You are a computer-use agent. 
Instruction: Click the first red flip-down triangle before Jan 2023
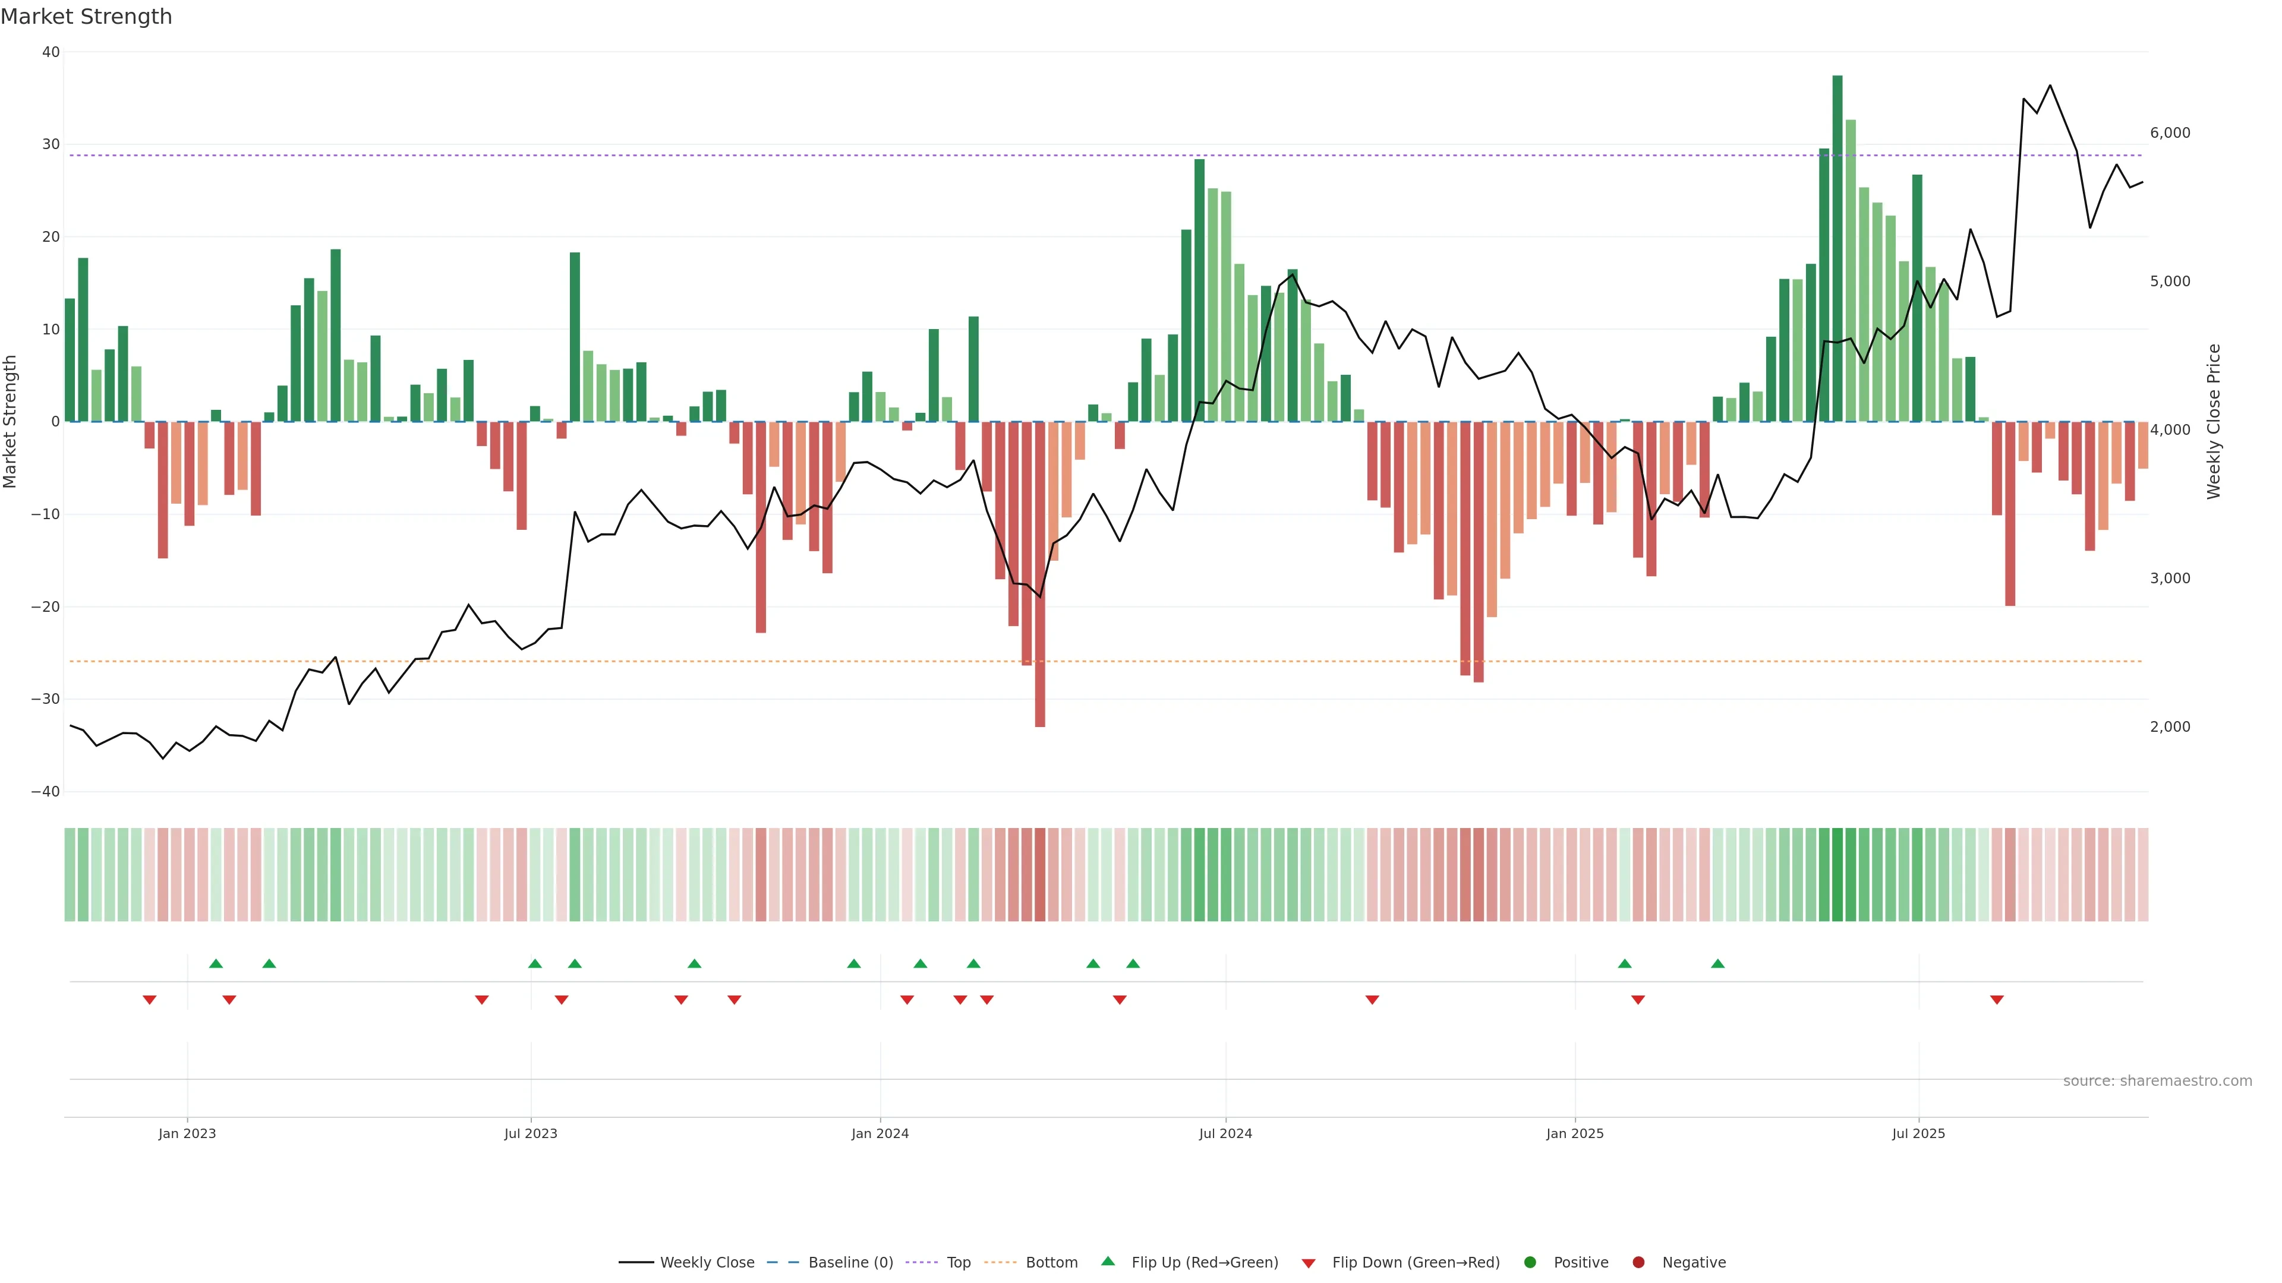coord(150,1000)
